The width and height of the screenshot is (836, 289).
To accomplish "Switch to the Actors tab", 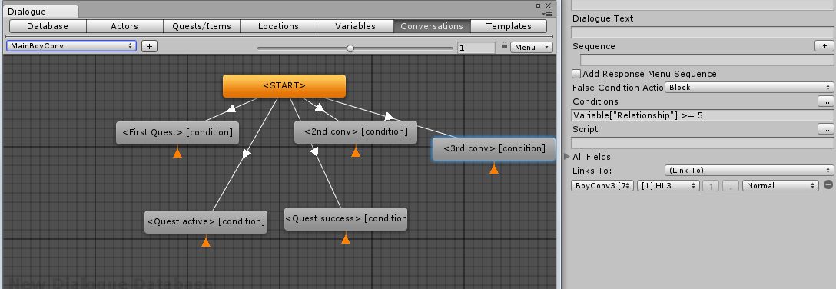I will (x=124, y=26).
